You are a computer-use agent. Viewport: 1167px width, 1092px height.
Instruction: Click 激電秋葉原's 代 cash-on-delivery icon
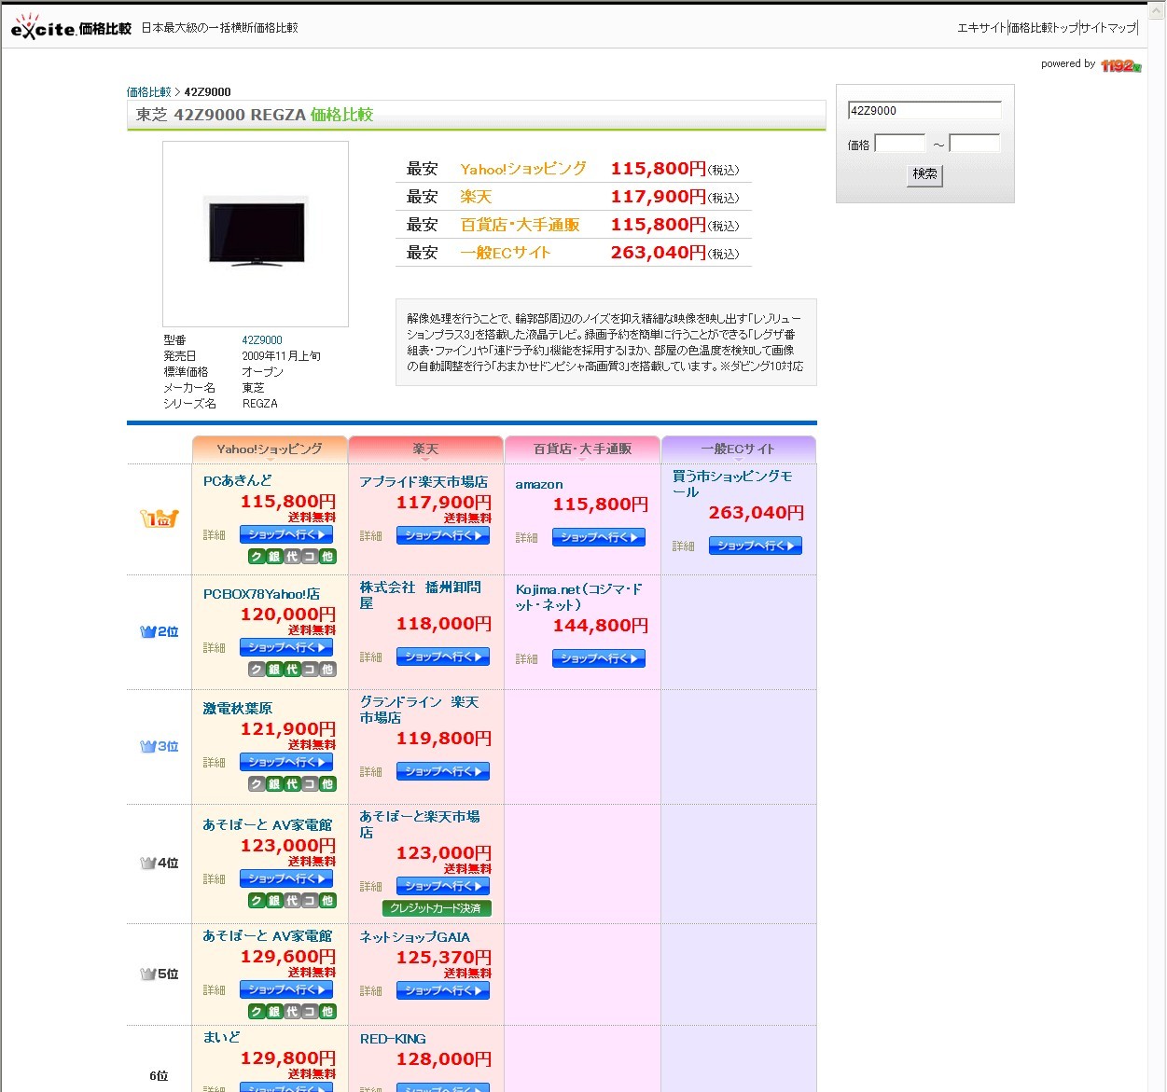(292, 784)
